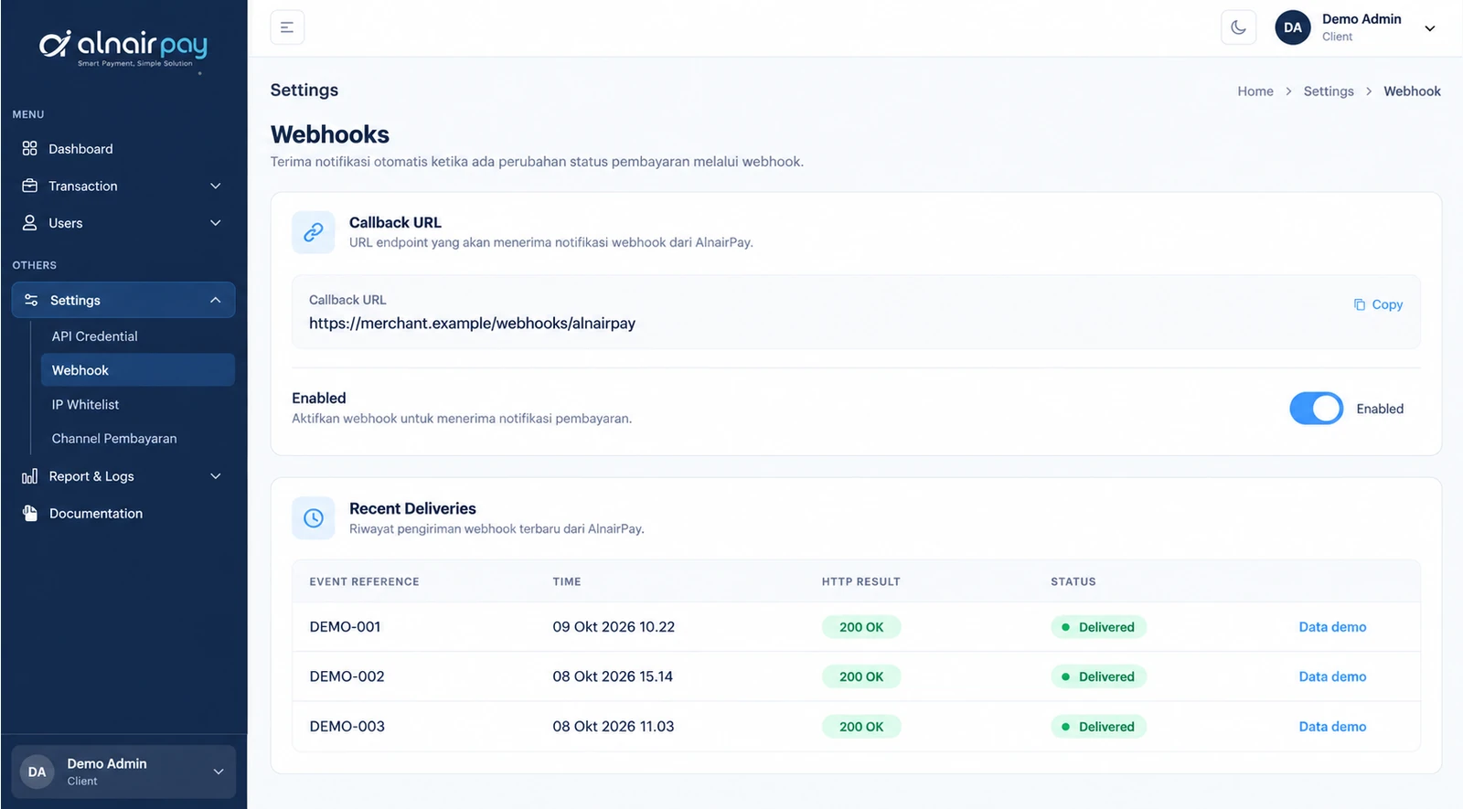The height and width of the screenshot is (809, 1463).
Task: Click the Settings sliders icon
Action: [31, 300]
